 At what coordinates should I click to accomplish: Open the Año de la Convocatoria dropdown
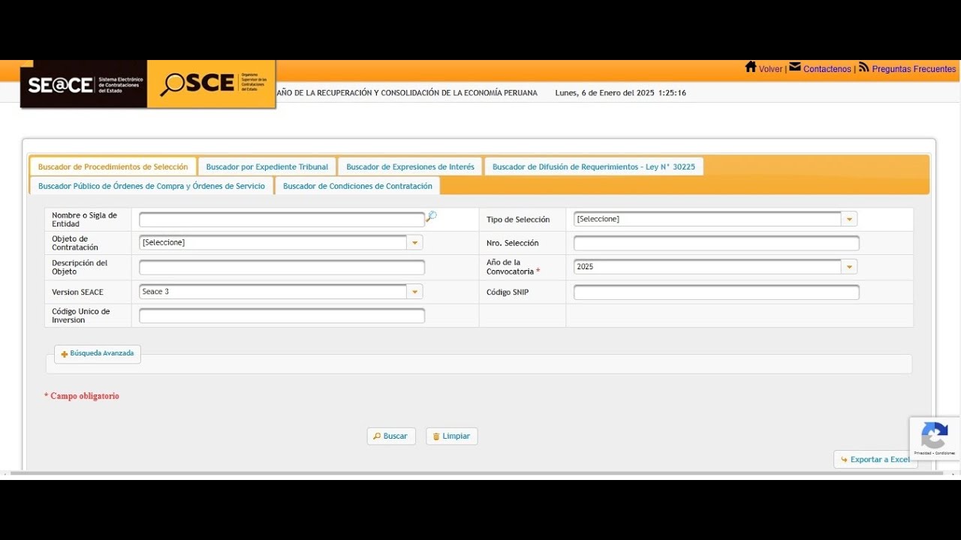[x=715, y=267]
